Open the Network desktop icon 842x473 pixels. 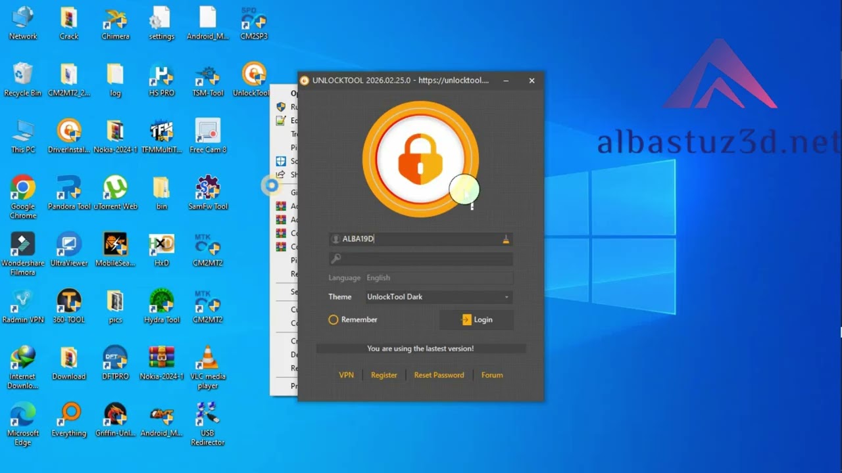point(23,23)
